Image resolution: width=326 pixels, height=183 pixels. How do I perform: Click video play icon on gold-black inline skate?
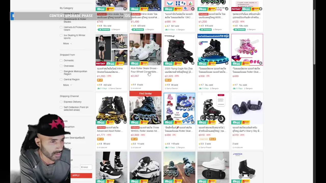point(125,122)
